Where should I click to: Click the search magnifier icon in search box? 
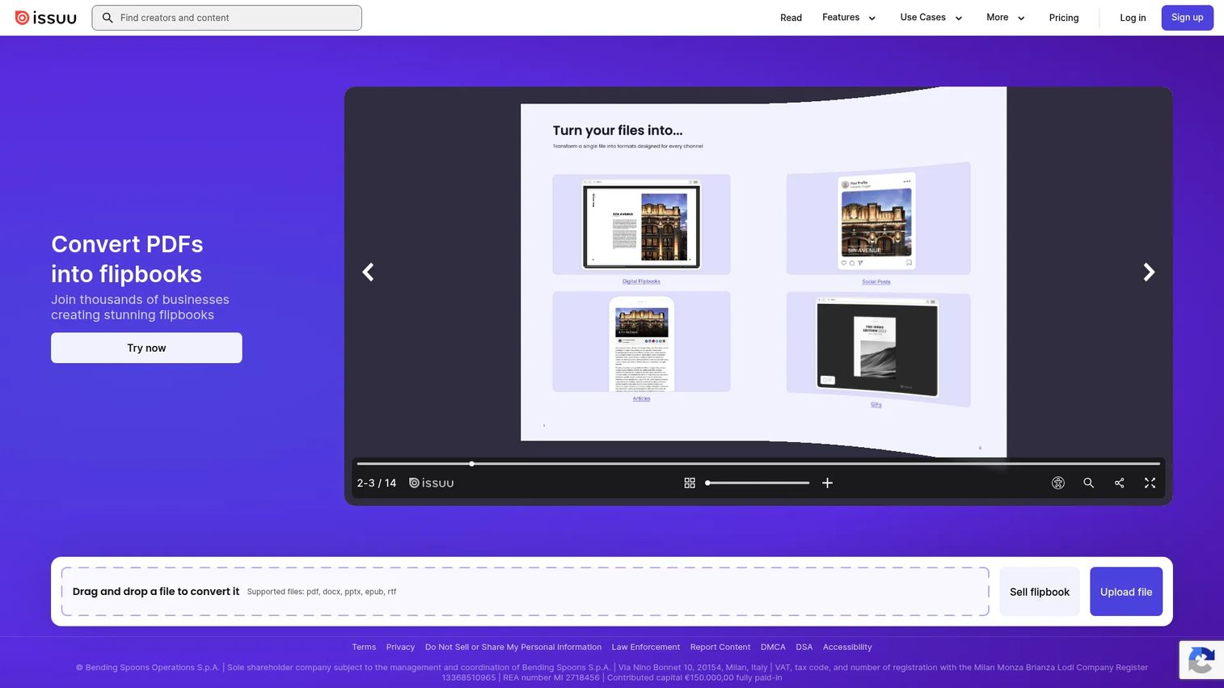coord(108,18)
